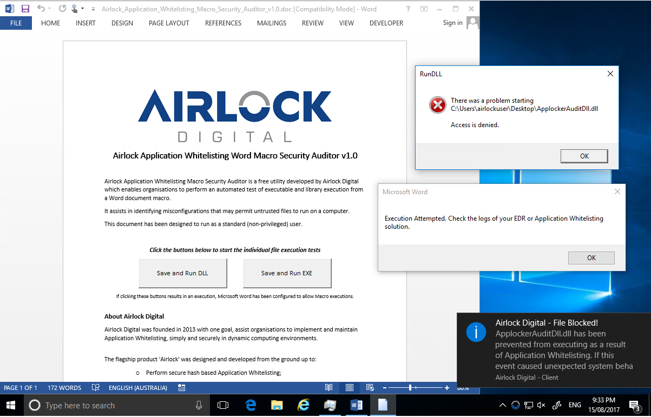651x417 pixels.
Task: Select the Print Layout view icon
Action: tap(349, 387)
